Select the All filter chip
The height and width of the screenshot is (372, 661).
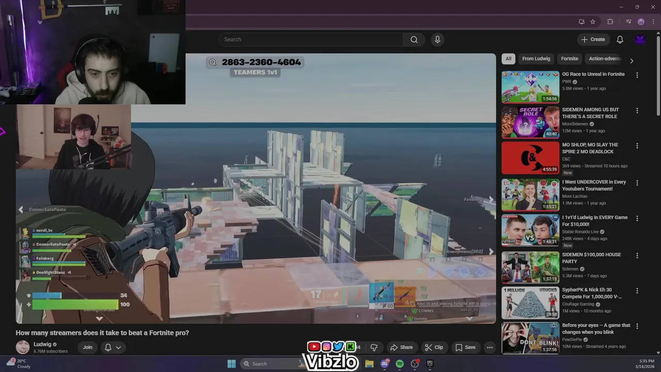[508, 59]
